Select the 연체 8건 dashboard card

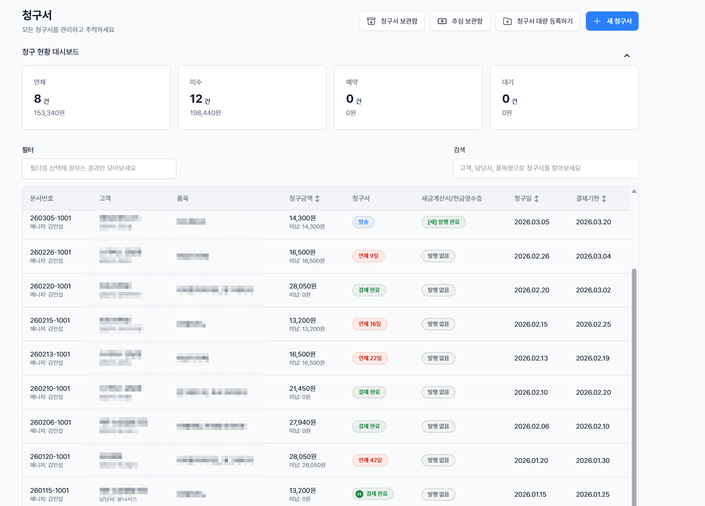pos(96,97)
